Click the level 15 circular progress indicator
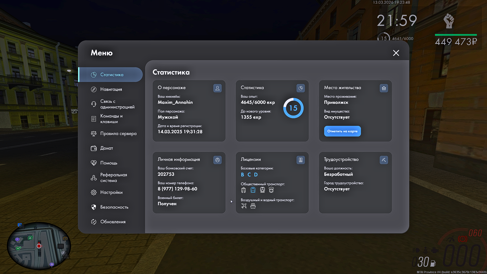Viewport: 487px width, 274px height. pos(293,108)
